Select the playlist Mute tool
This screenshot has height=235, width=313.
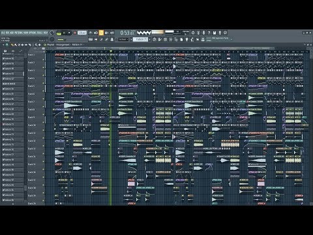22,44
